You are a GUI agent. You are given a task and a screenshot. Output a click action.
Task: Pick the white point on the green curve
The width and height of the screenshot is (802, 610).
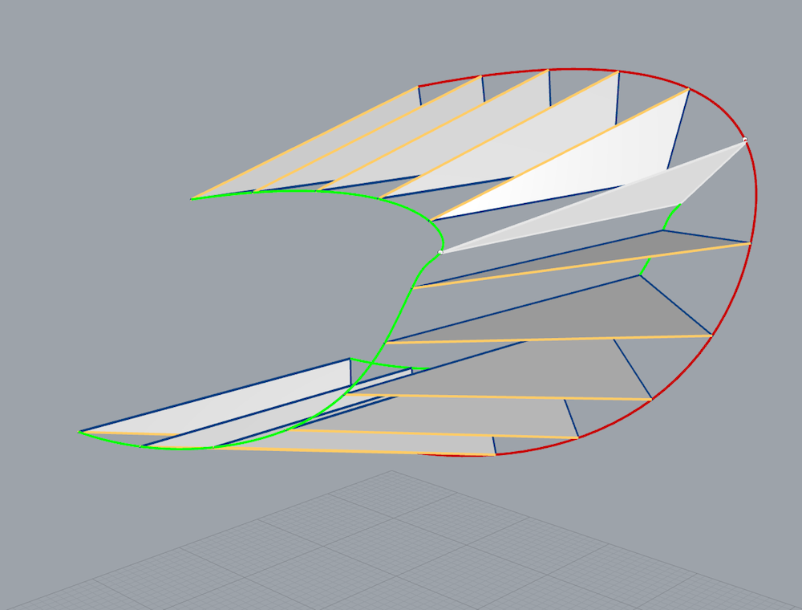point(440,252)
